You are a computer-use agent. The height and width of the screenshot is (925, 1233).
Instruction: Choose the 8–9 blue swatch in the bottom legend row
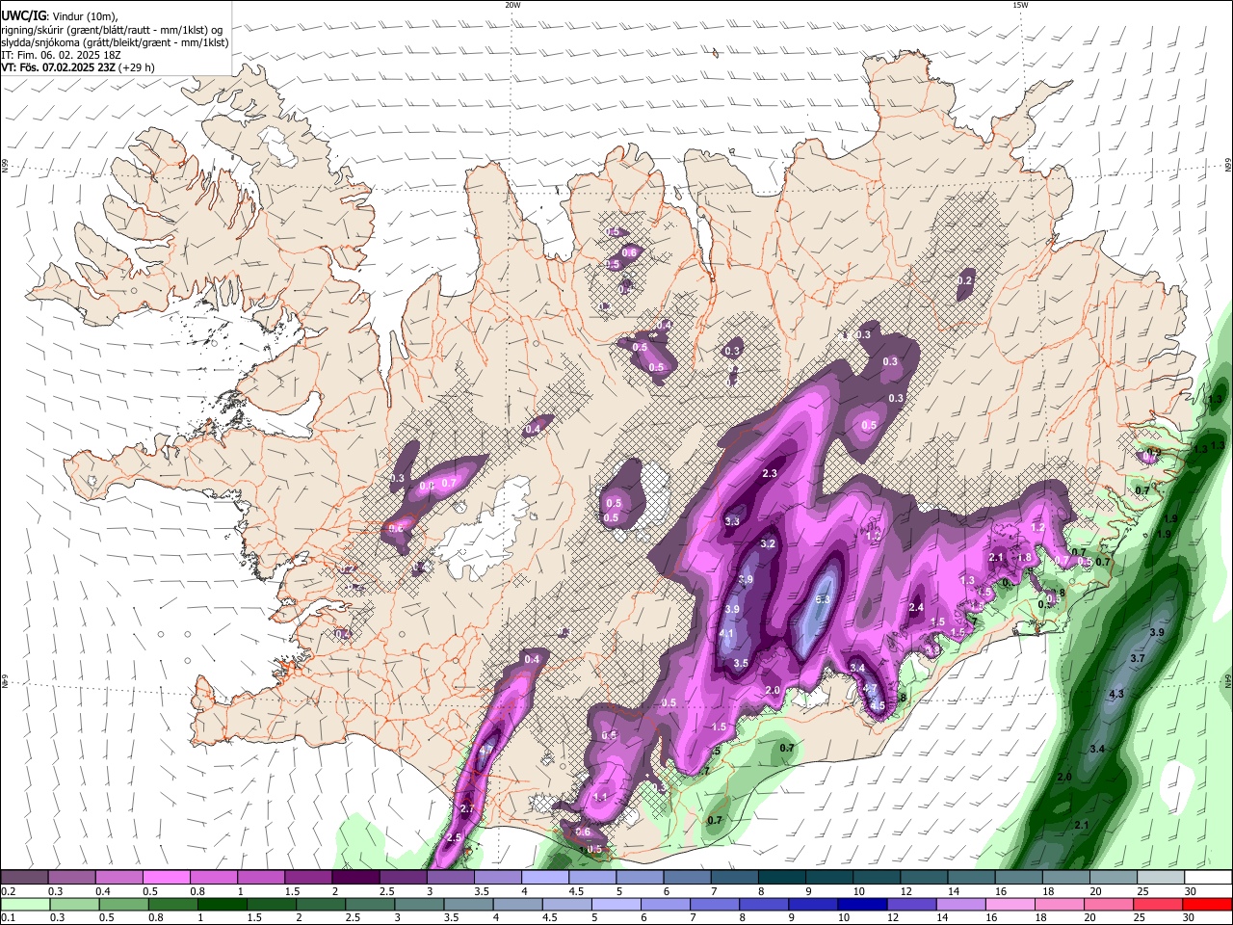[x=764, y=905]
